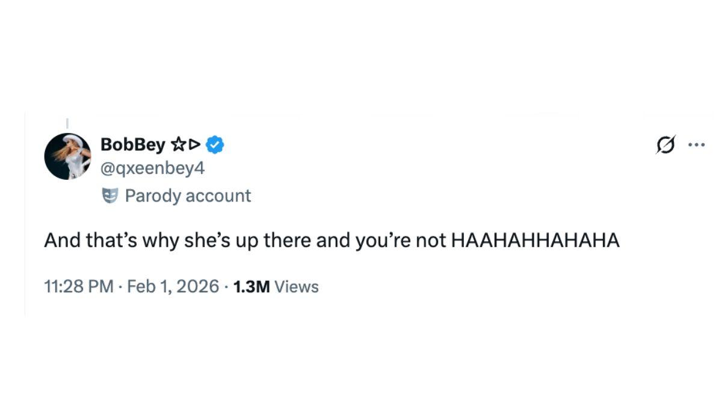Click the Feb 1, 2026 date
The height and width of the screenshot is (406, 722).
pos(171,286)
